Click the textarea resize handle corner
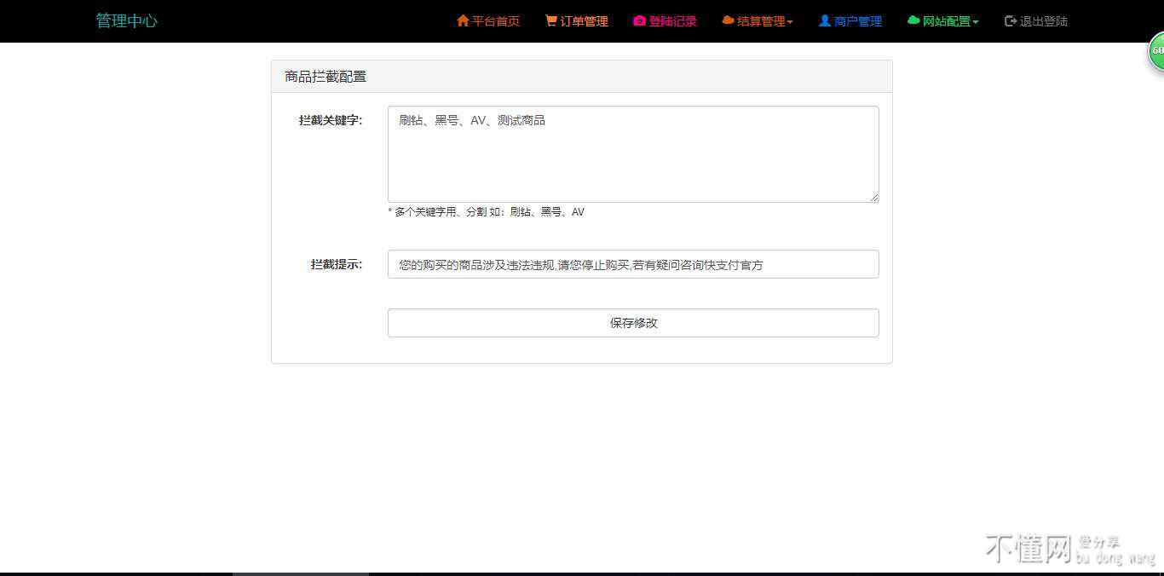 coord(874,198)
